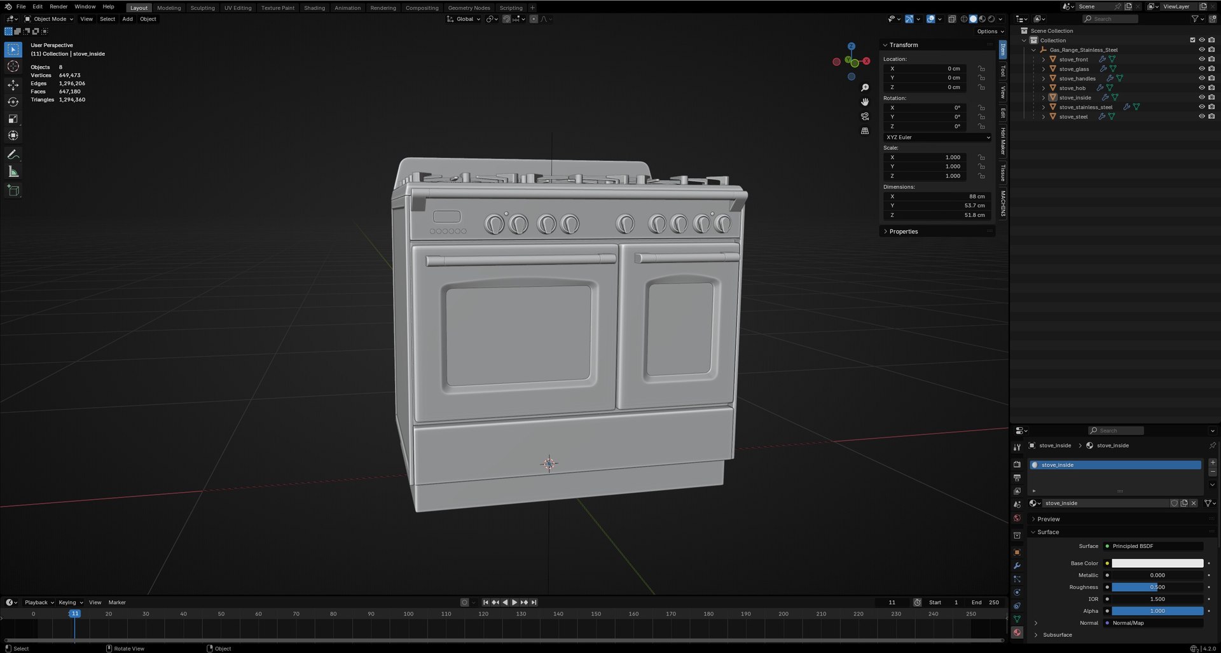Open Global transform orientation dropdown
Screen dimensions: 1221x653
click(464, 19)
